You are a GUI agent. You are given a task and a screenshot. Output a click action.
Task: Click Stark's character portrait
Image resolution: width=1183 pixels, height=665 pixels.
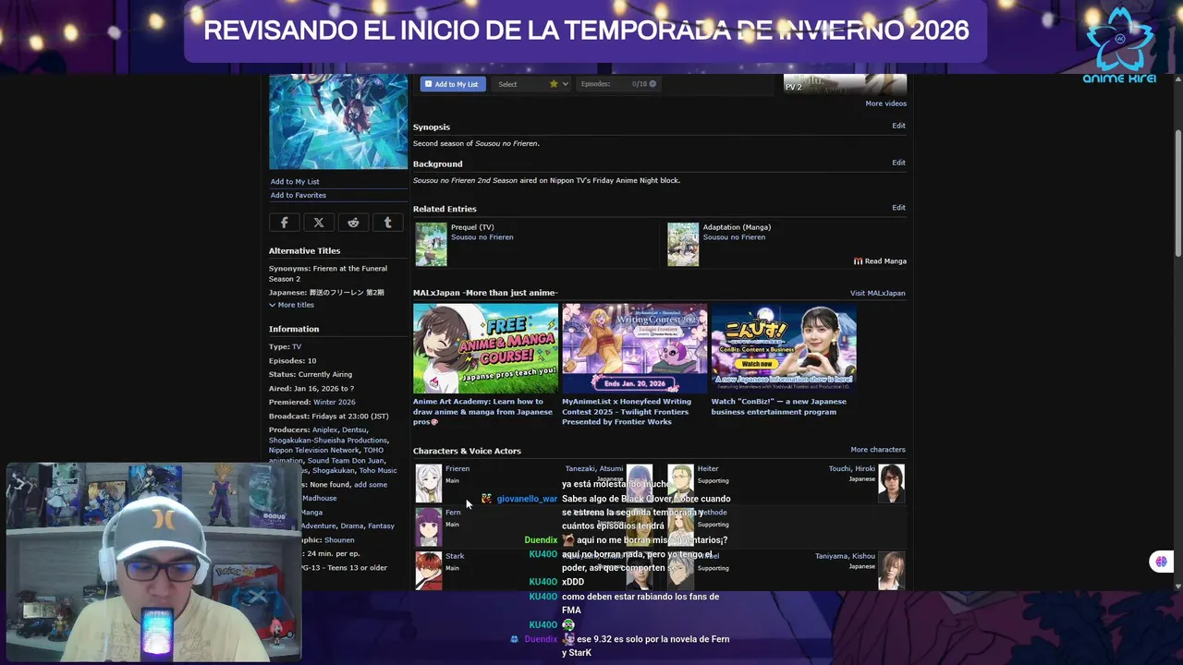pyautogui.click(x=428, y=571)
